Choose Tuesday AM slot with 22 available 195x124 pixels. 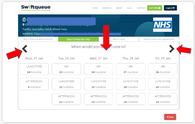click(x=66, y=69)
